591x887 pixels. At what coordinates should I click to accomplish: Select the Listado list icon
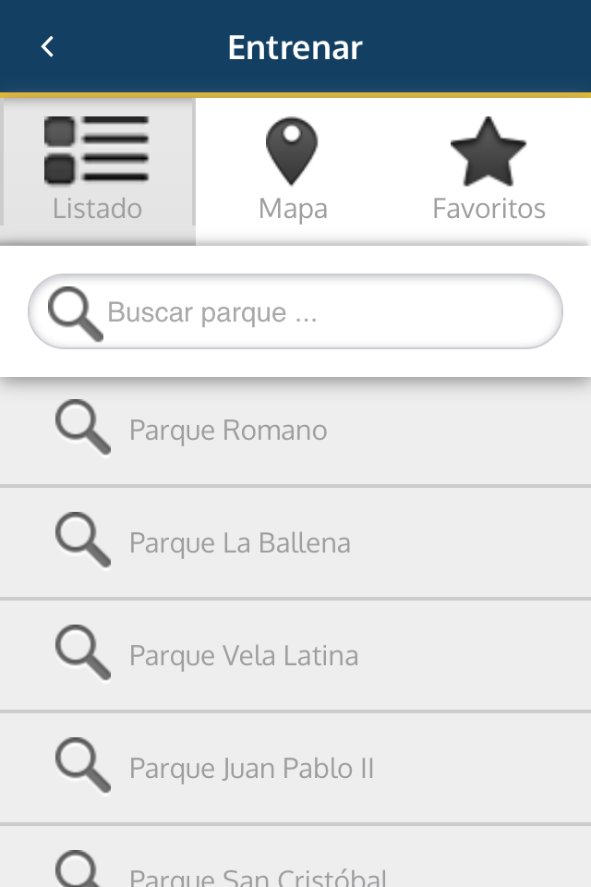tap(97, 150)
